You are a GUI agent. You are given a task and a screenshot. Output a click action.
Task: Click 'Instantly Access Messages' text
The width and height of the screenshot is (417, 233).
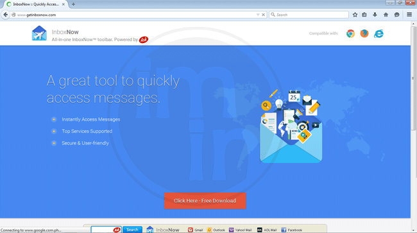click(91, 119)
